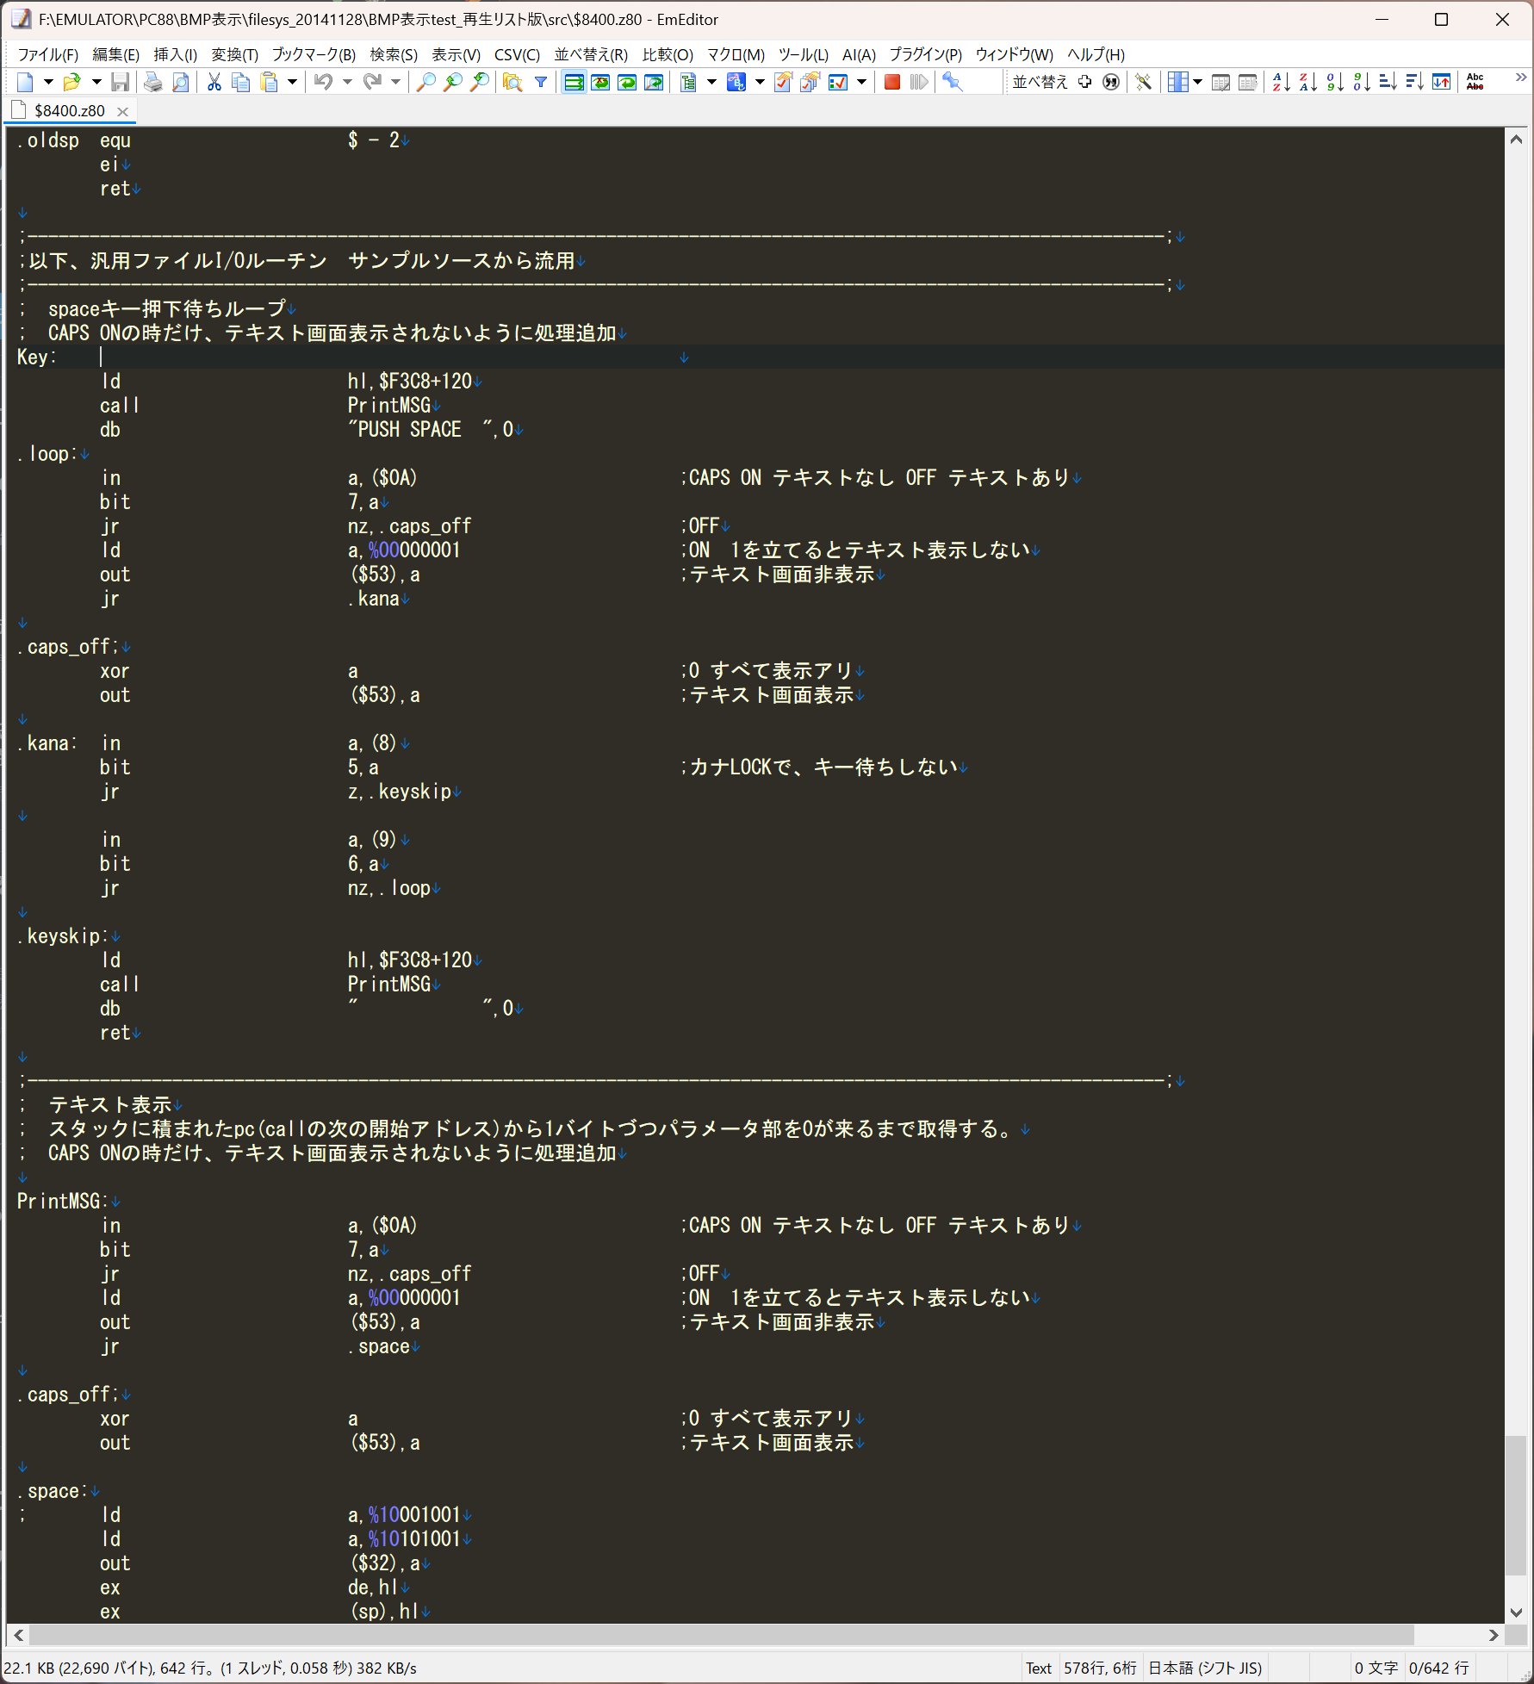Paste with the clipboard icon

270,82
